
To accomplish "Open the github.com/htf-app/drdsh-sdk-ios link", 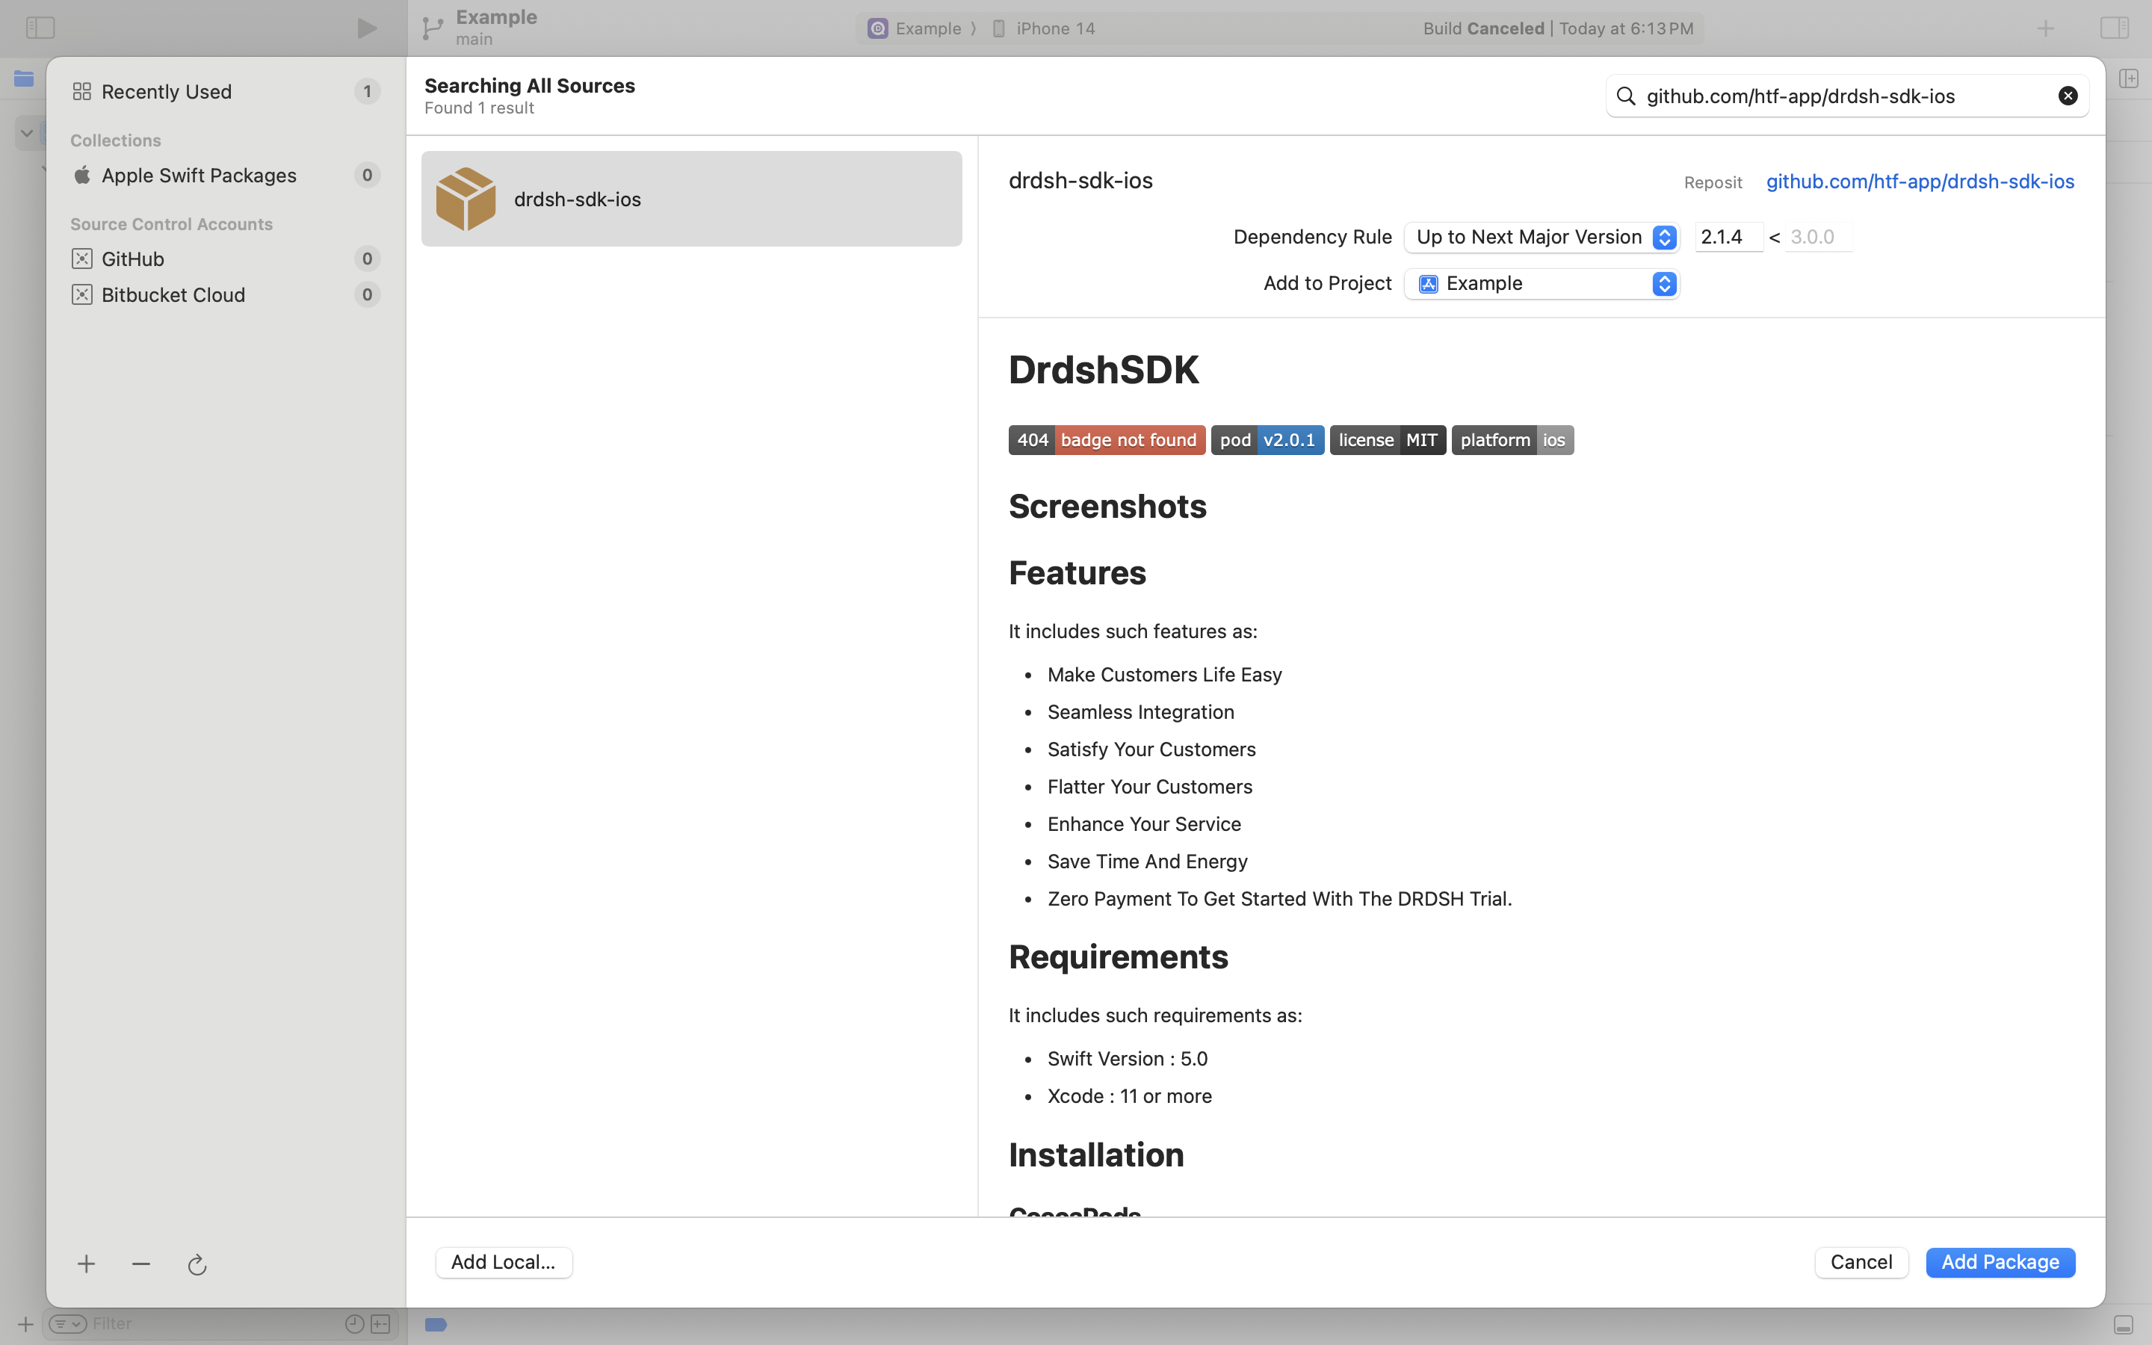I will pos(1920,182).
